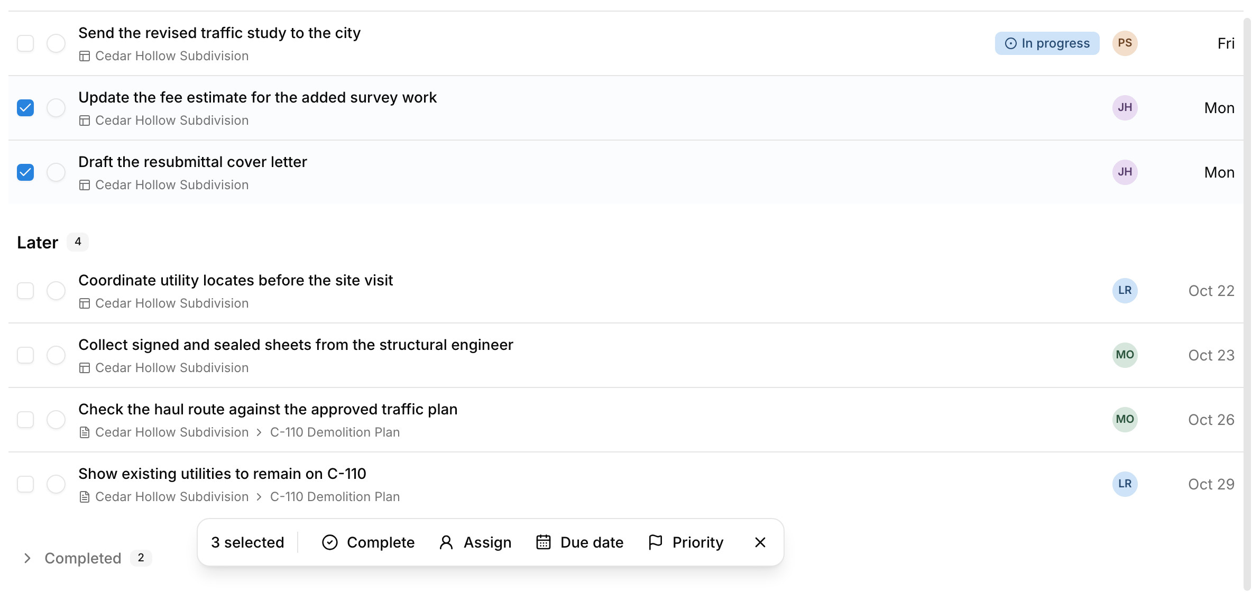Set Priority from the selection bar
This screenshot has height=592, width=1252.
tap(686, 542)
